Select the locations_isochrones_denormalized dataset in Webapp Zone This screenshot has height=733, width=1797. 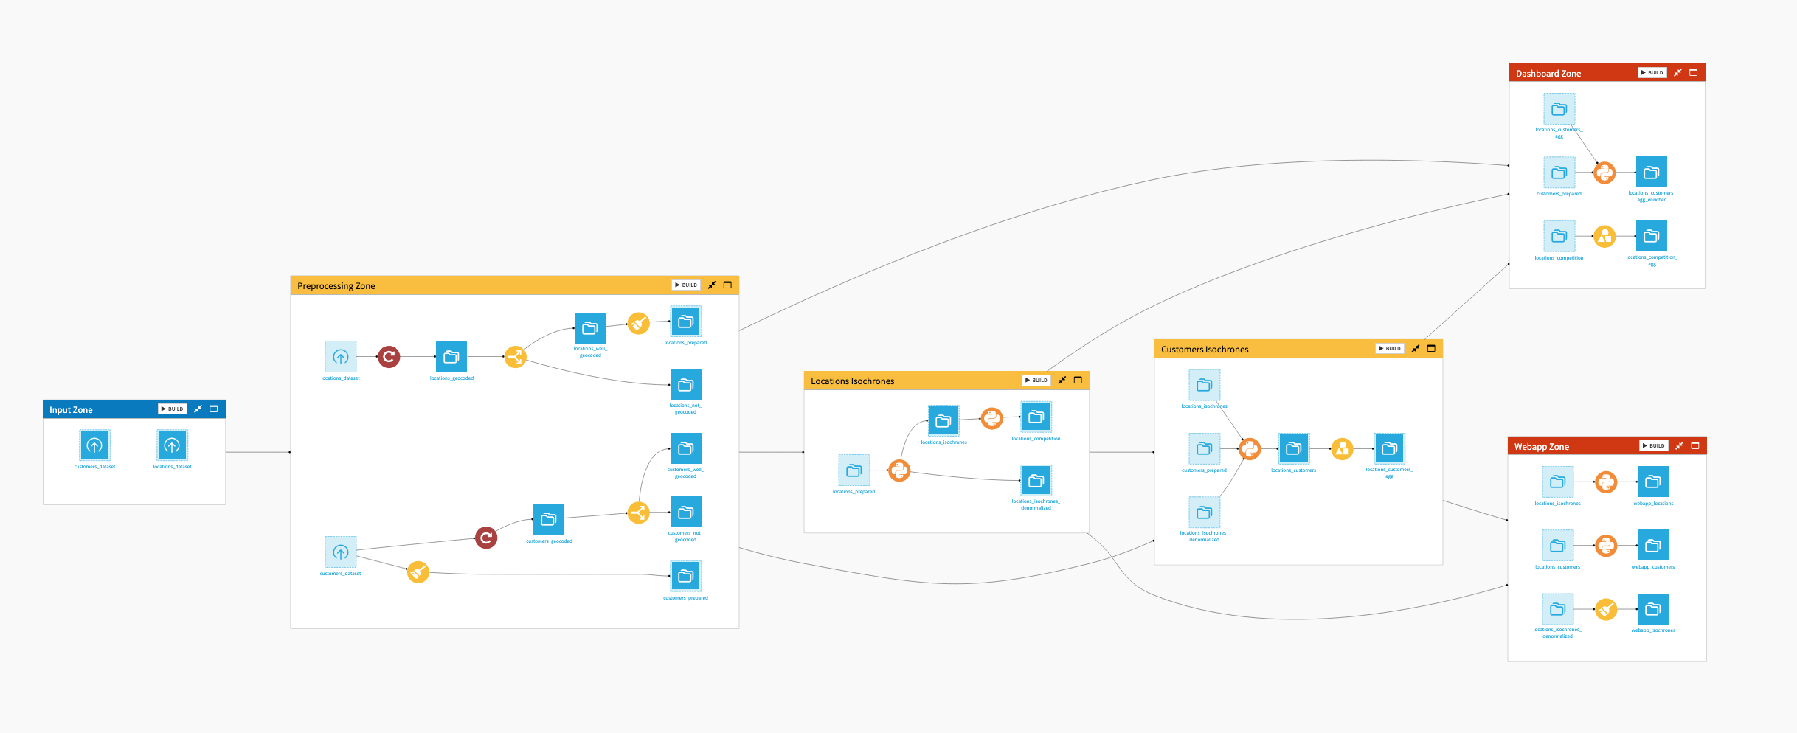(x=1557, y=610)
